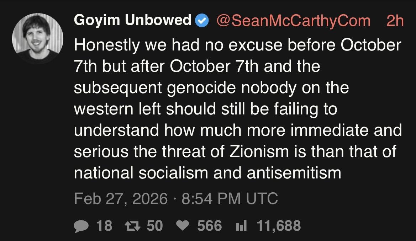The height and width of the screenshot is (241, 416).
Task: Open the author's profile picture
Action: [x=37, y=38]
